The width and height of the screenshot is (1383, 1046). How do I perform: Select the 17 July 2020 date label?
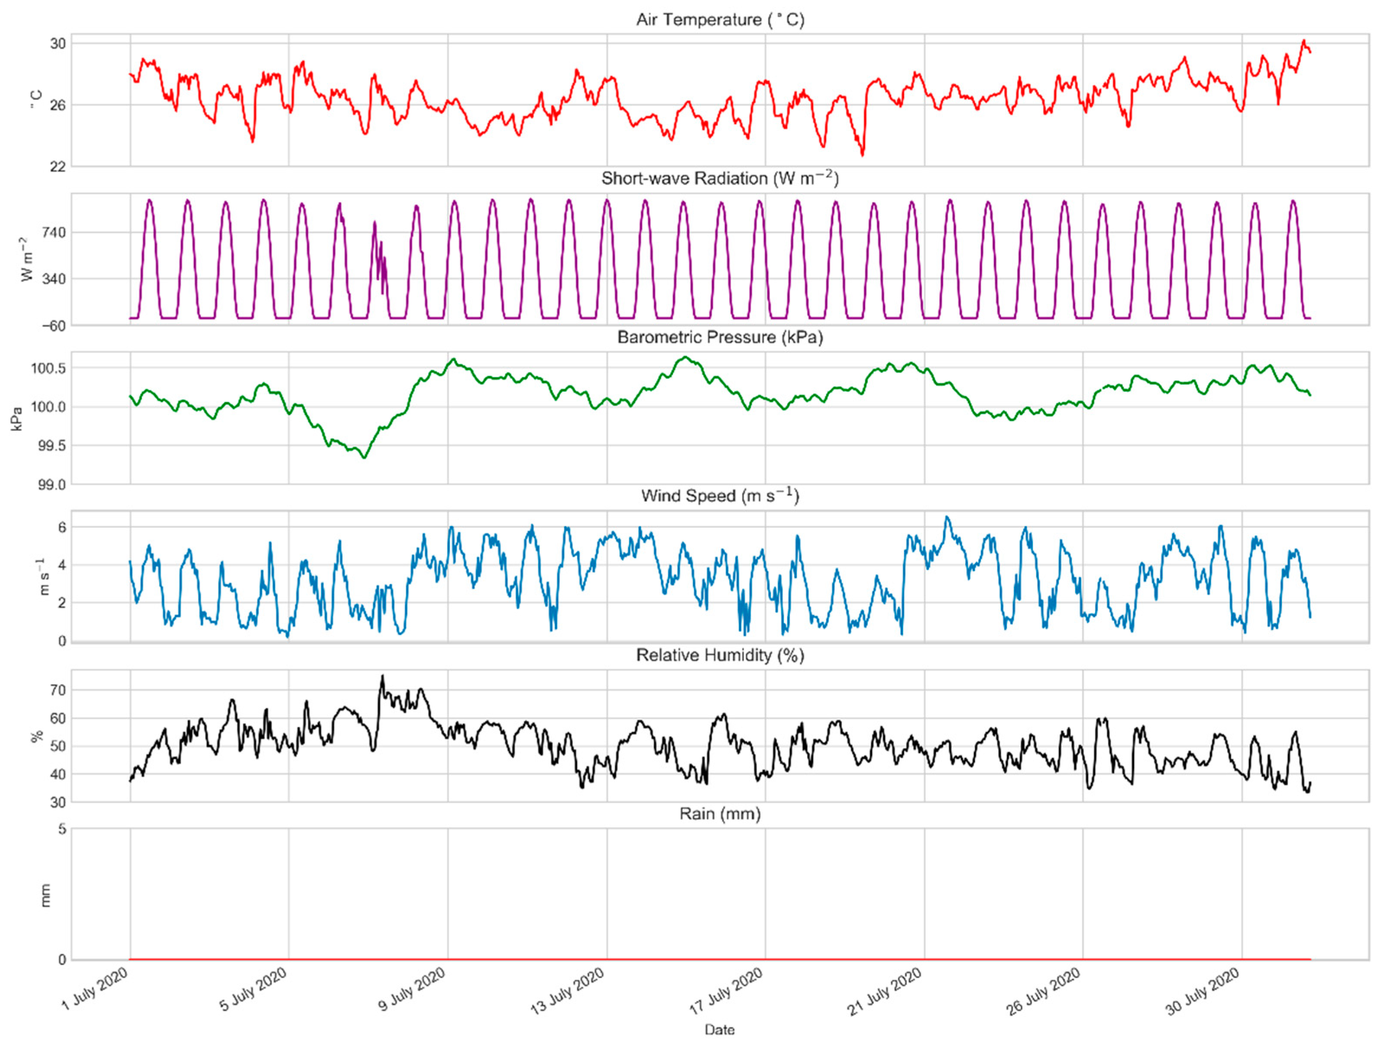pyautogui.click(x=726, y=990)
